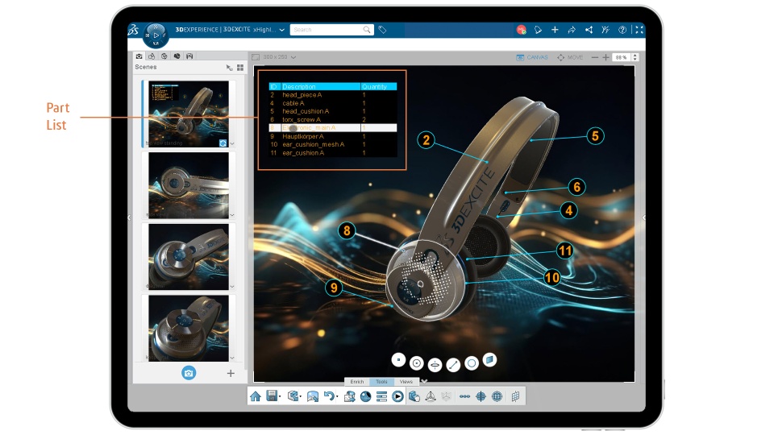This screenshot has height=435, width=774.
Task: Click the MOVE mode button
Action: (570, 57)
